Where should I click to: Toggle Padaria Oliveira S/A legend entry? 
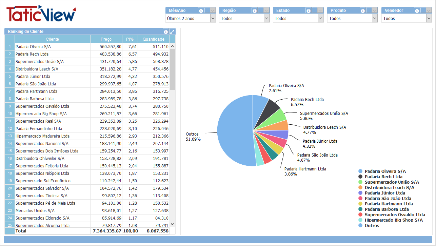[385, 171]
